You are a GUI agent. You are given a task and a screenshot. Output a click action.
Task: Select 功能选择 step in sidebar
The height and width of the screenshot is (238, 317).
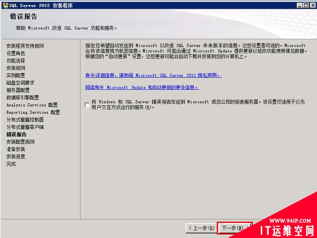pyautogui.click(x=16, y=61)
